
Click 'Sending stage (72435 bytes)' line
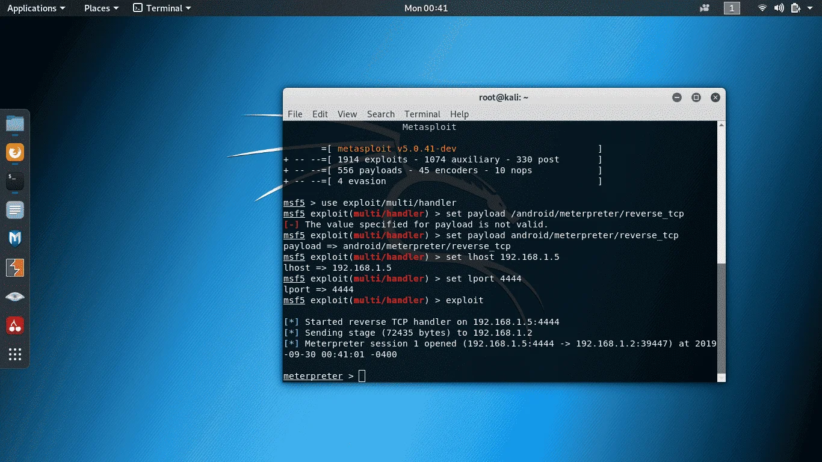click(408, 333)
